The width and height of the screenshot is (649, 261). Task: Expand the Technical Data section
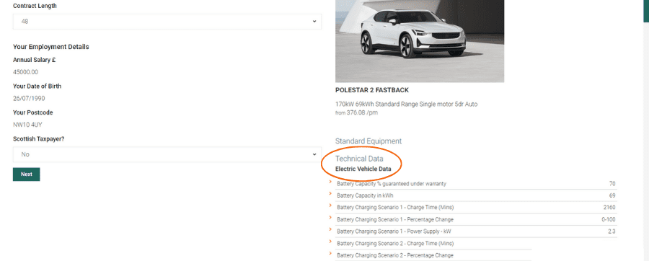tap(359, 159)
